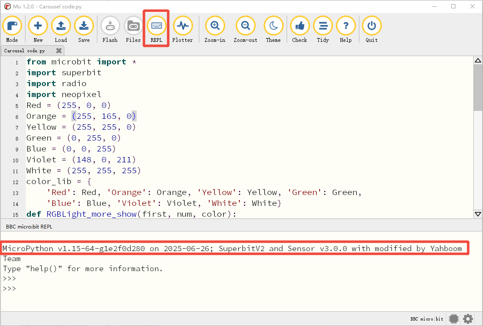Tidy the code formatting
Image resolution: width=483 pixels, height=326 pixels.
tap(323, 30)
